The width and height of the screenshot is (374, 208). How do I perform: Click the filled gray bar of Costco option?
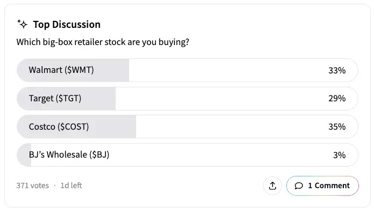[x=76, y=127]
